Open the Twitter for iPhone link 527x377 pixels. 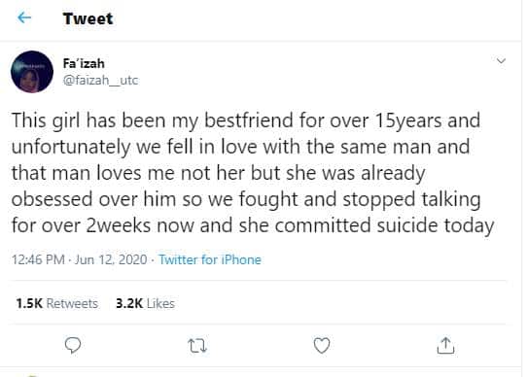point(210,259)
